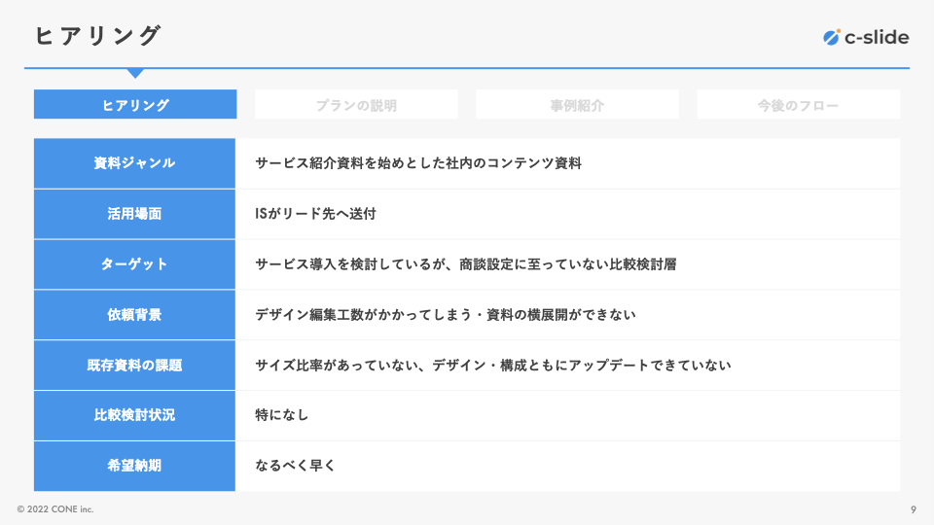The height and width of the screenshot is (525, 934).
Task: Select the 活用場面 row label
Action: click(135, 214)
